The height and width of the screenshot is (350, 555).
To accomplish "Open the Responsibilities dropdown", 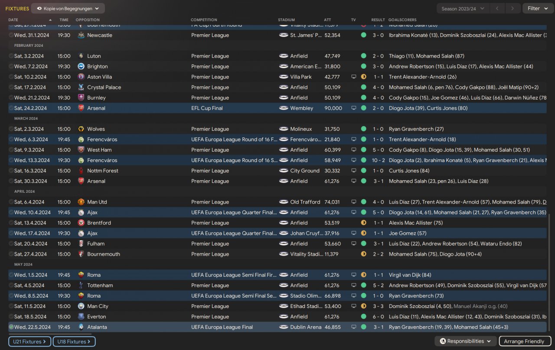I will click(466, 341).
